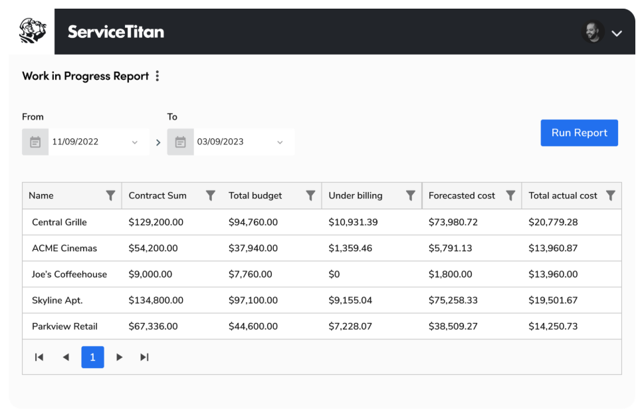Click Parkview Retail contract sum $67,336.00
This screenshot has height=414, width=640.
coord(153,326)
